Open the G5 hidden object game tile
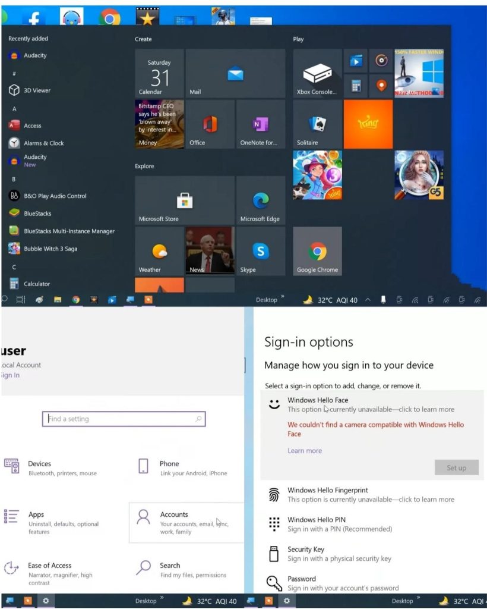The image size is (487, 609). coord(419,175)
